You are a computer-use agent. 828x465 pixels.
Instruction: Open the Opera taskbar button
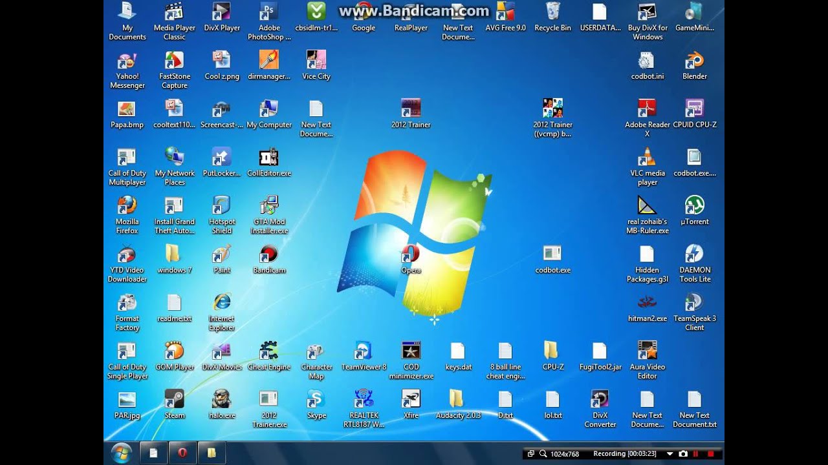coord(182,453)
